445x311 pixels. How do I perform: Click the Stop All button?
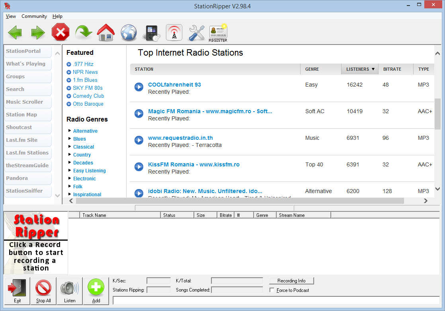pyautogui.click(x=43, y=291)
